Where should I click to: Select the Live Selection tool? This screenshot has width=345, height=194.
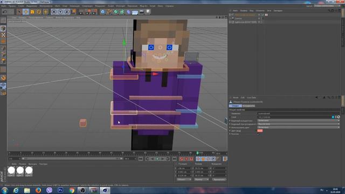pyautogui.click(x=19, y=12)
